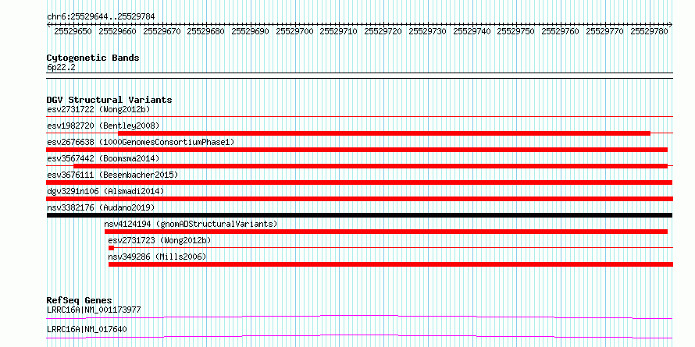Open esv2676638 (1000GenomesConsortiumPhase1) label
Viewport: 695px width, 347px height.
click(141, 142)
